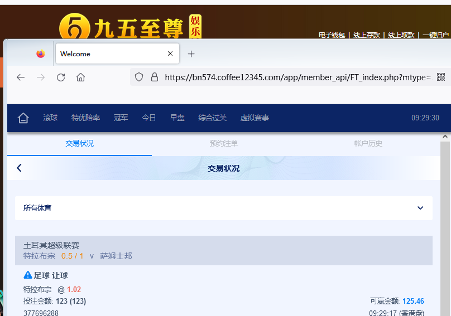Click the shield tracking protection icon
The height and width of the screenshot is (316, 451).
140,77
